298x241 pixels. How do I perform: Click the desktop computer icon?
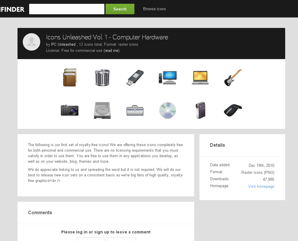tap(168, 78)
